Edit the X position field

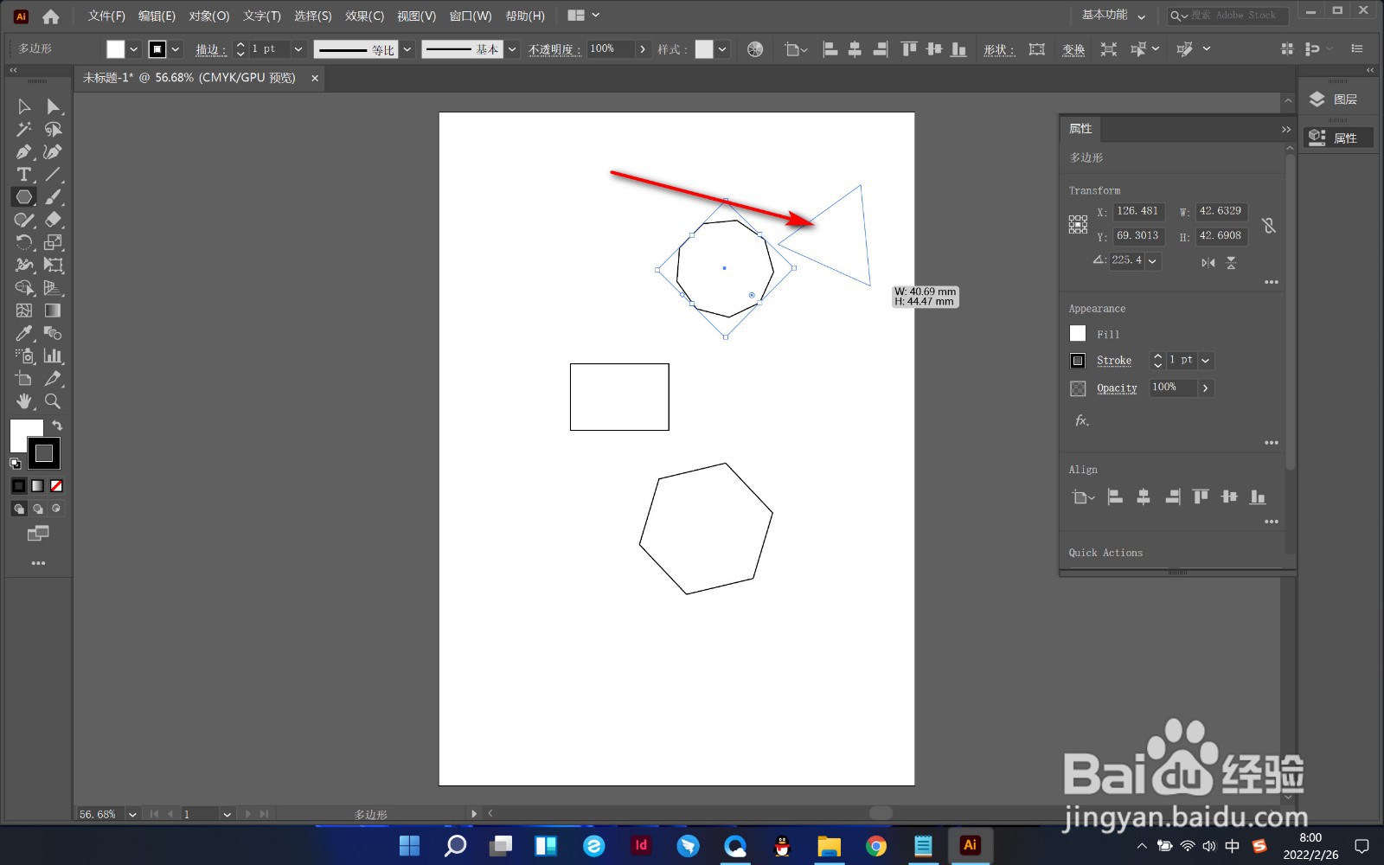pyautogui.click(x=1137, y=211)
